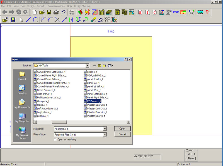This screenshot has width=223, height=166.
Task: Select the arrow pointer tool
Action: click(x=21, y=20)
